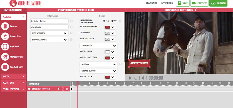Click help icon next to design customization
The height and width of the screenshot is (108, 233).
[120, 21]
